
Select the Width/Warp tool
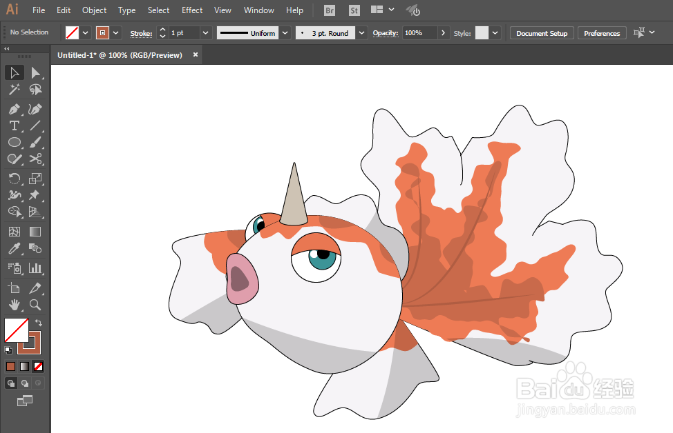coord(14,195)
